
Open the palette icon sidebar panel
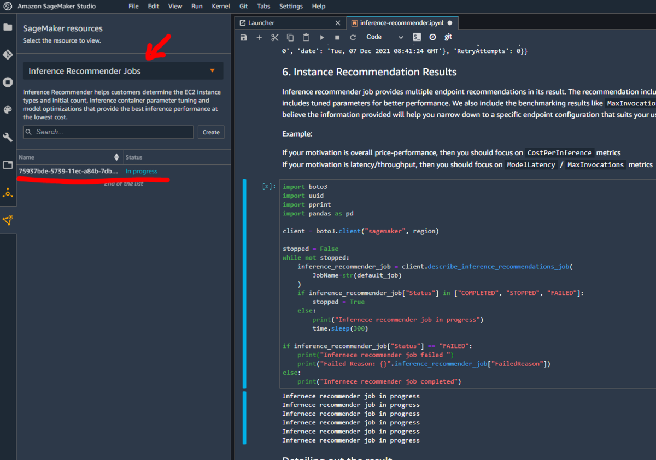(x=8, y=110)
